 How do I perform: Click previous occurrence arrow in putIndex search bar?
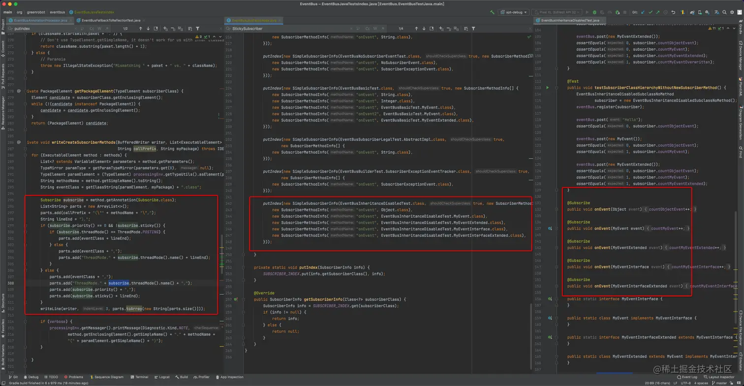click(x=141, y=29)
